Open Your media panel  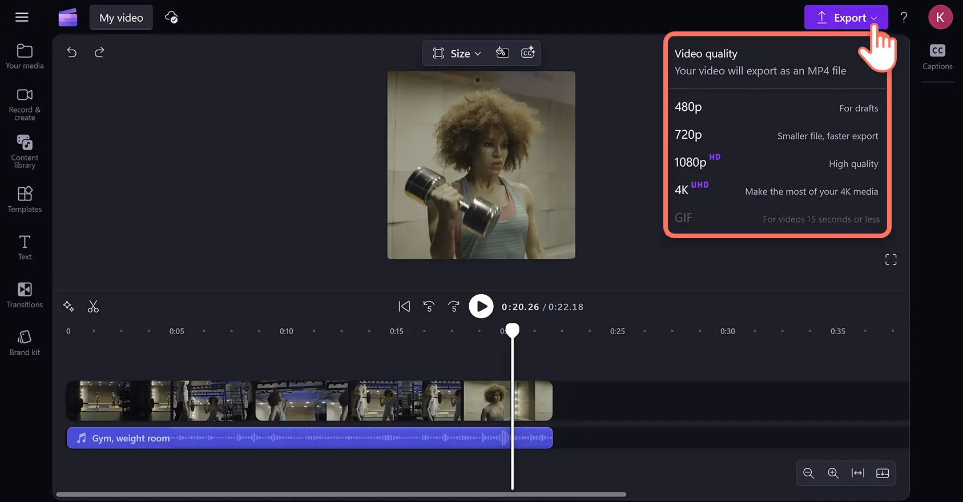pyautogui.click(x=25, y=56)
